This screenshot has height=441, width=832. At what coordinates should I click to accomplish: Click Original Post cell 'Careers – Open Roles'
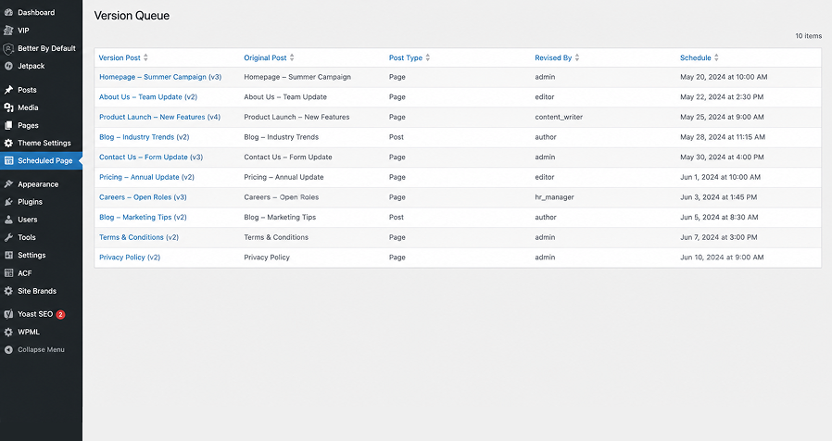282,197
